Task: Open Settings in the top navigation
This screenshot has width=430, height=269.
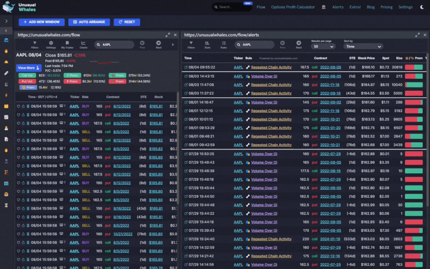Action: click(x=405, y=7)
